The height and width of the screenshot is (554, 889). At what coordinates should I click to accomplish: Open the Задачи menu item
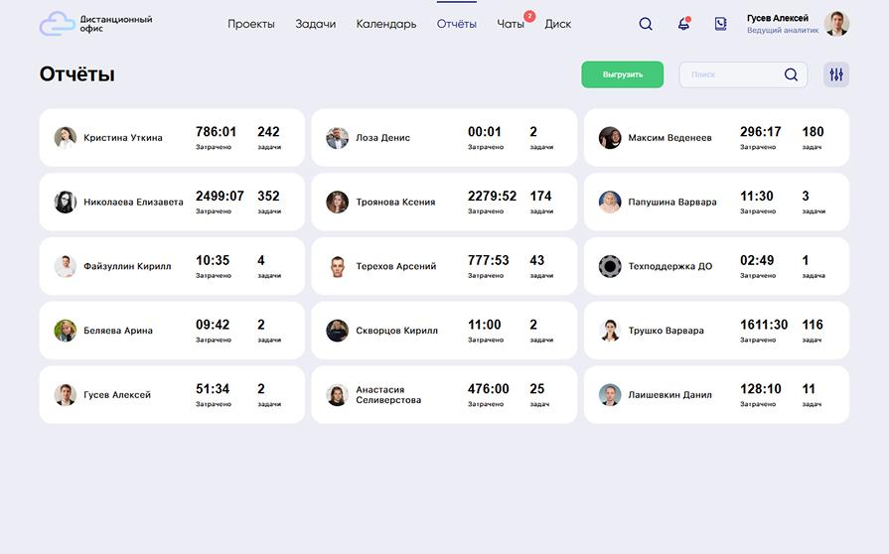coord(315,24)
